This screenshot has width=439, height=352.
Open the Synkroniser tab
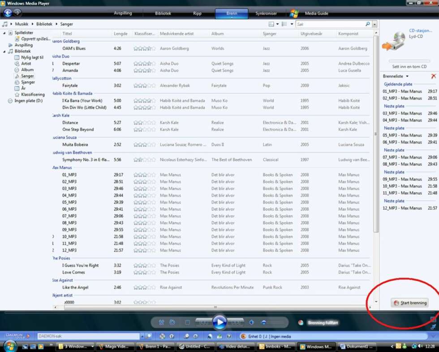point(266,13)
